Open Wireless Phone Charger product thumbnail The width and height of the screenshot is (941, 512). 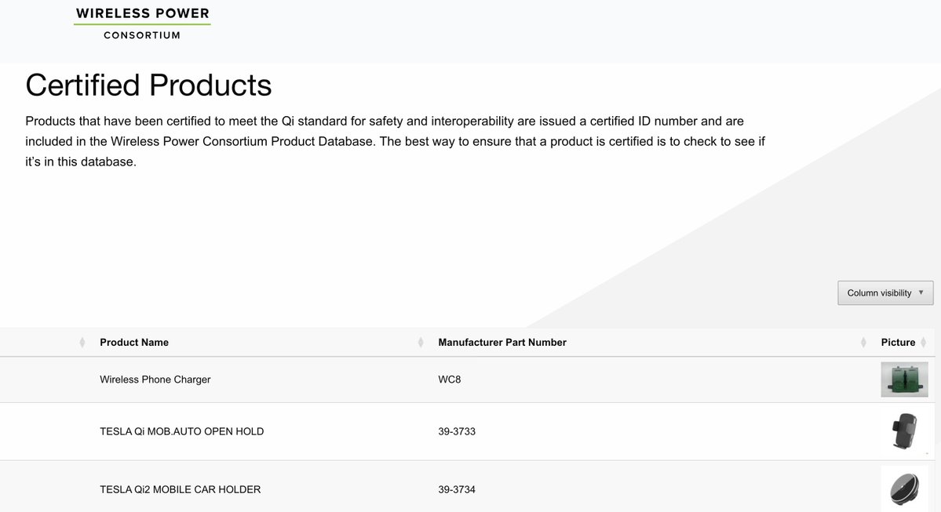(x=904, y=379)
